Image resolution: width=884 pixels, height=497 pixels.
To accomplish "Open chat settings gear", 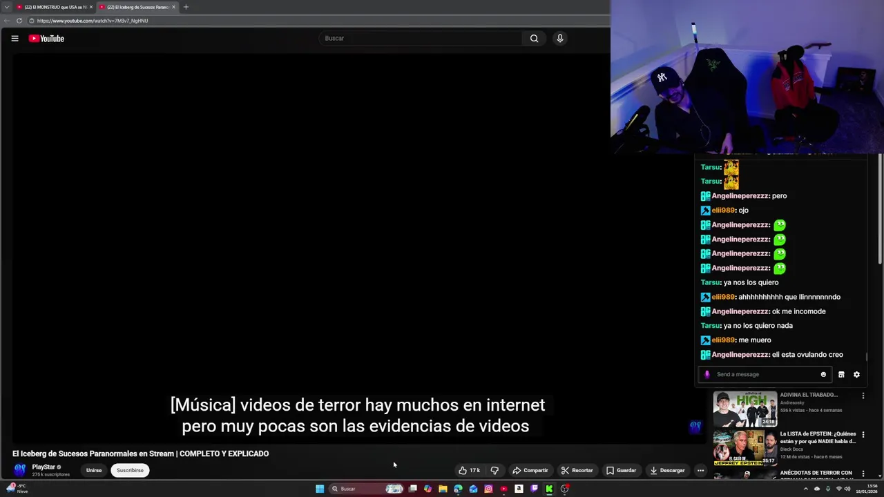I will pyautogui.click(x=856, y=374).
